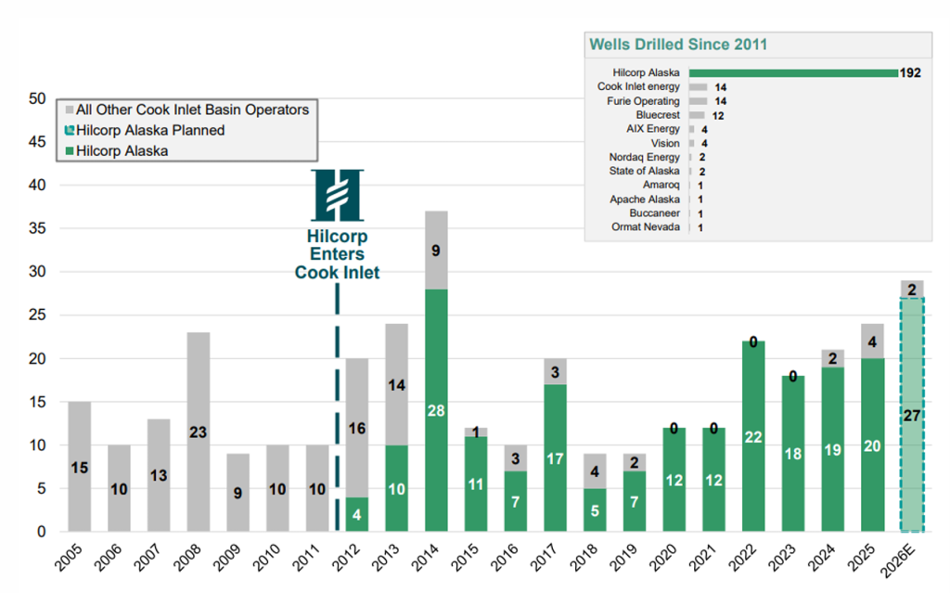
Task: Click the 2014 gray segment labeled 9
Action: [x=436, y=250]
